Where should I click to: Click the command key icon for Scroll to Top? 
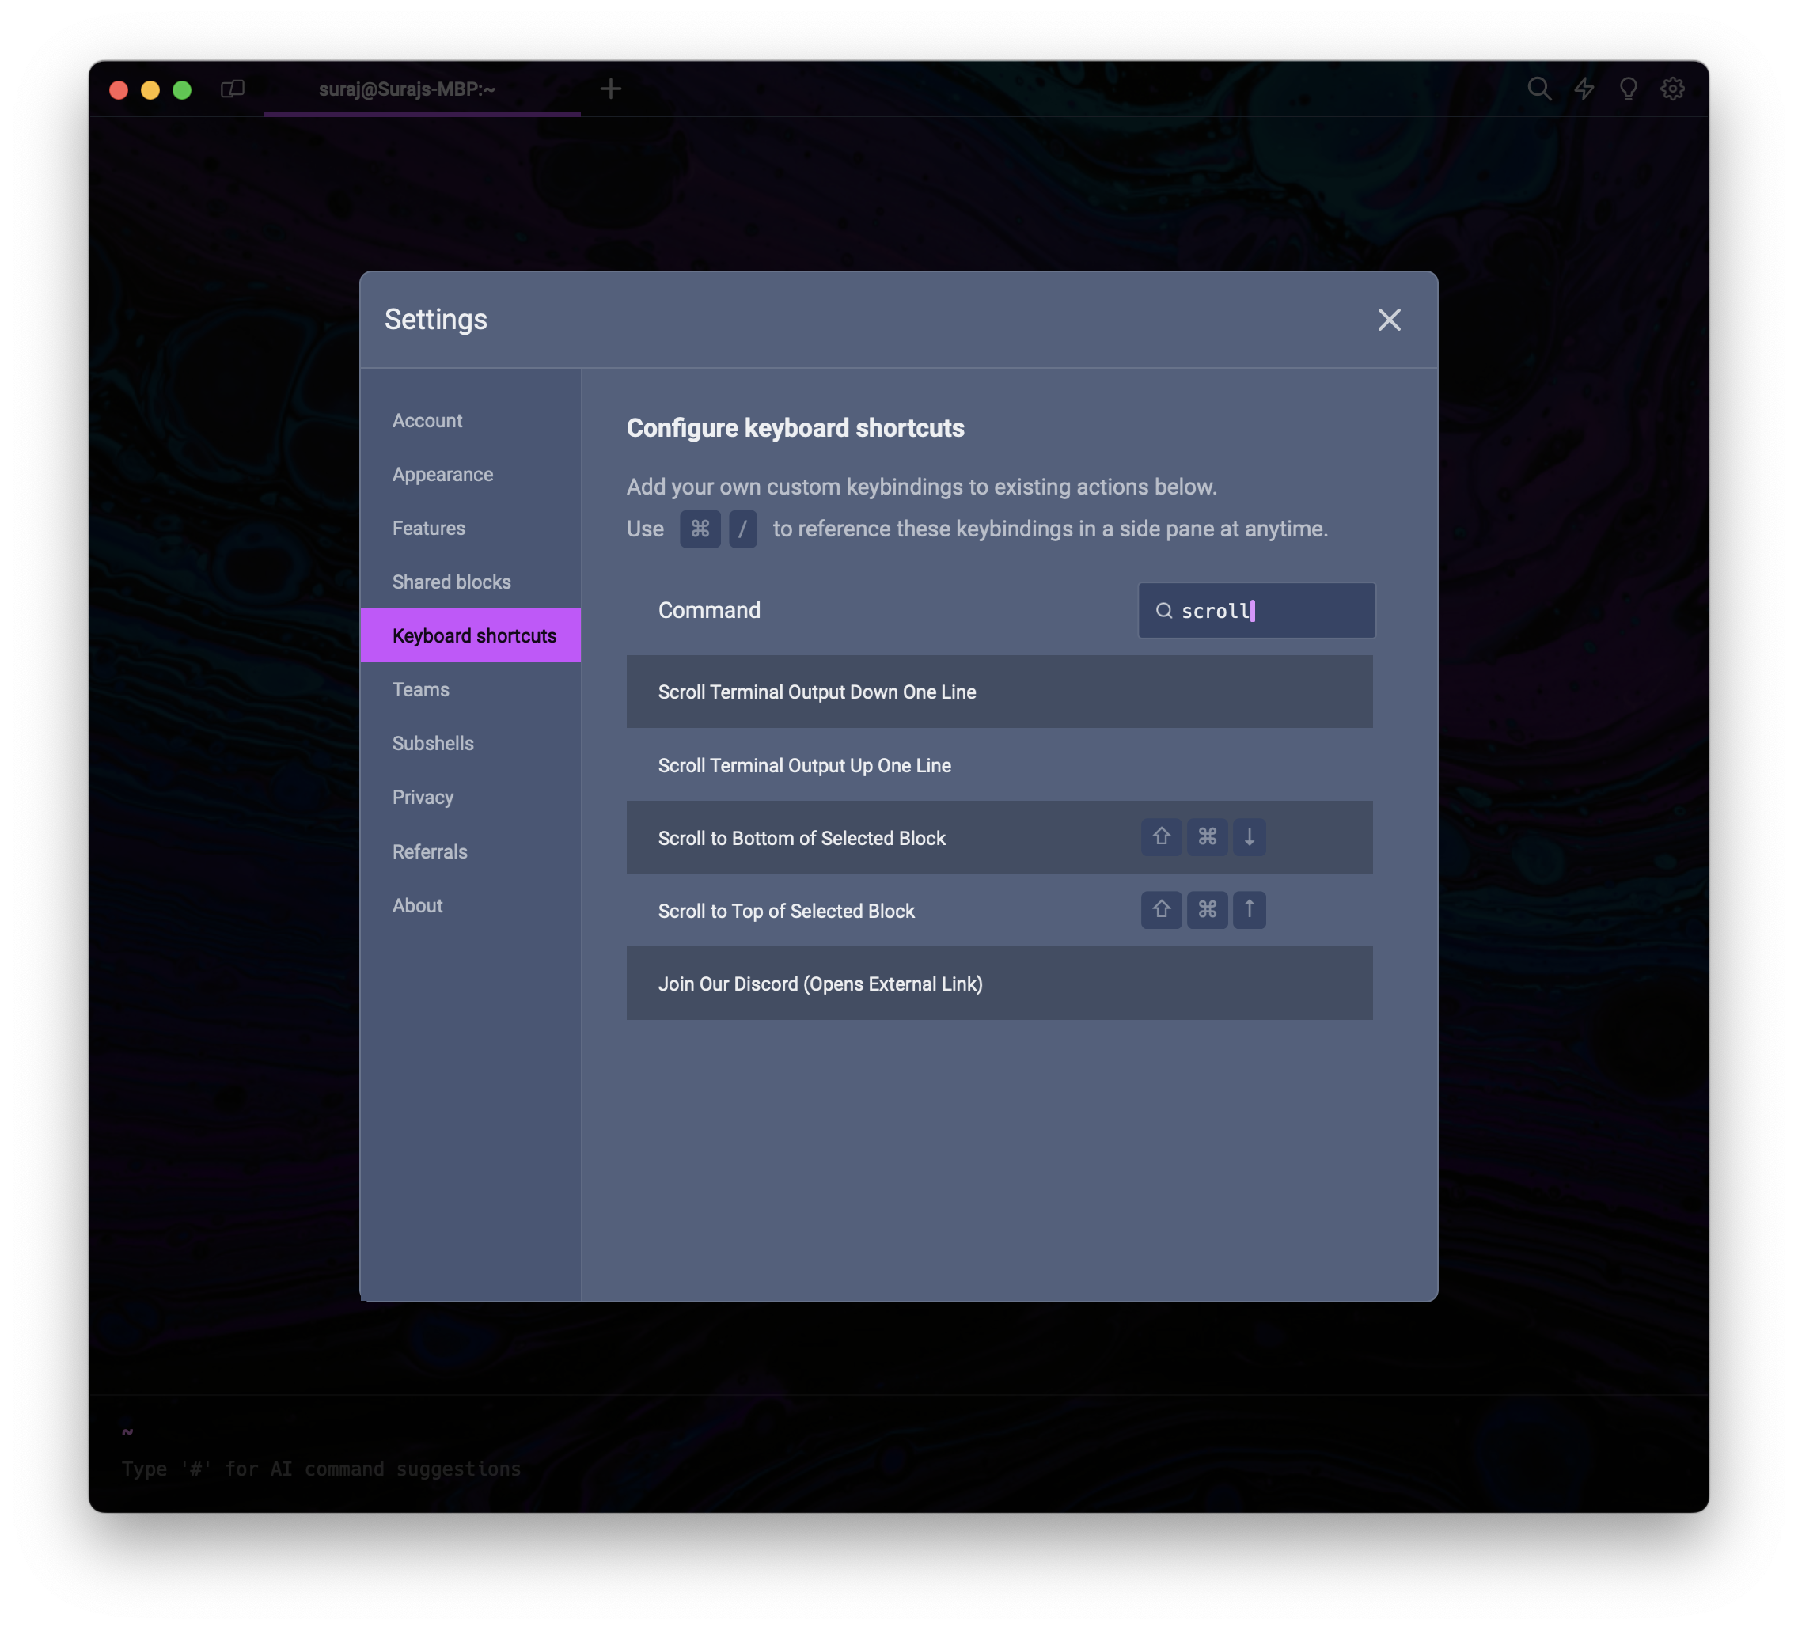1208,909
